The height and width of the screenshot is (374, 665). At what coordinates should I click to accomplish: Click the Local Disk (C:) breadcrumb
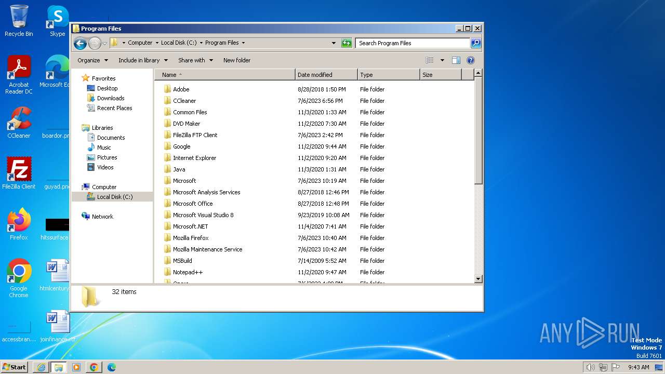[179, 43]
